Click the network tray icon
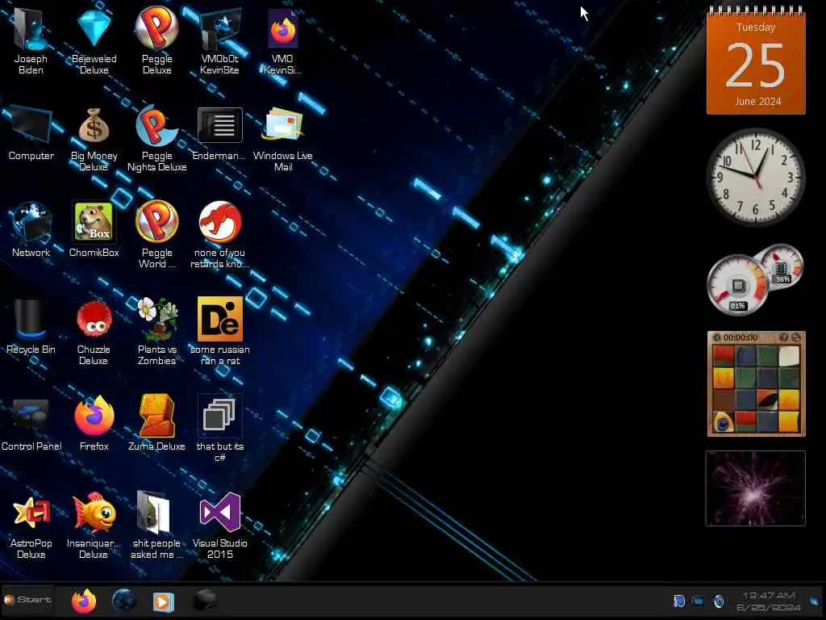Screen dimensions: 826x620 click(x=699, y=601)
